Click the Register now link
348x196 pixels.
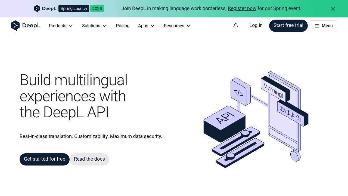pos(242,8)
